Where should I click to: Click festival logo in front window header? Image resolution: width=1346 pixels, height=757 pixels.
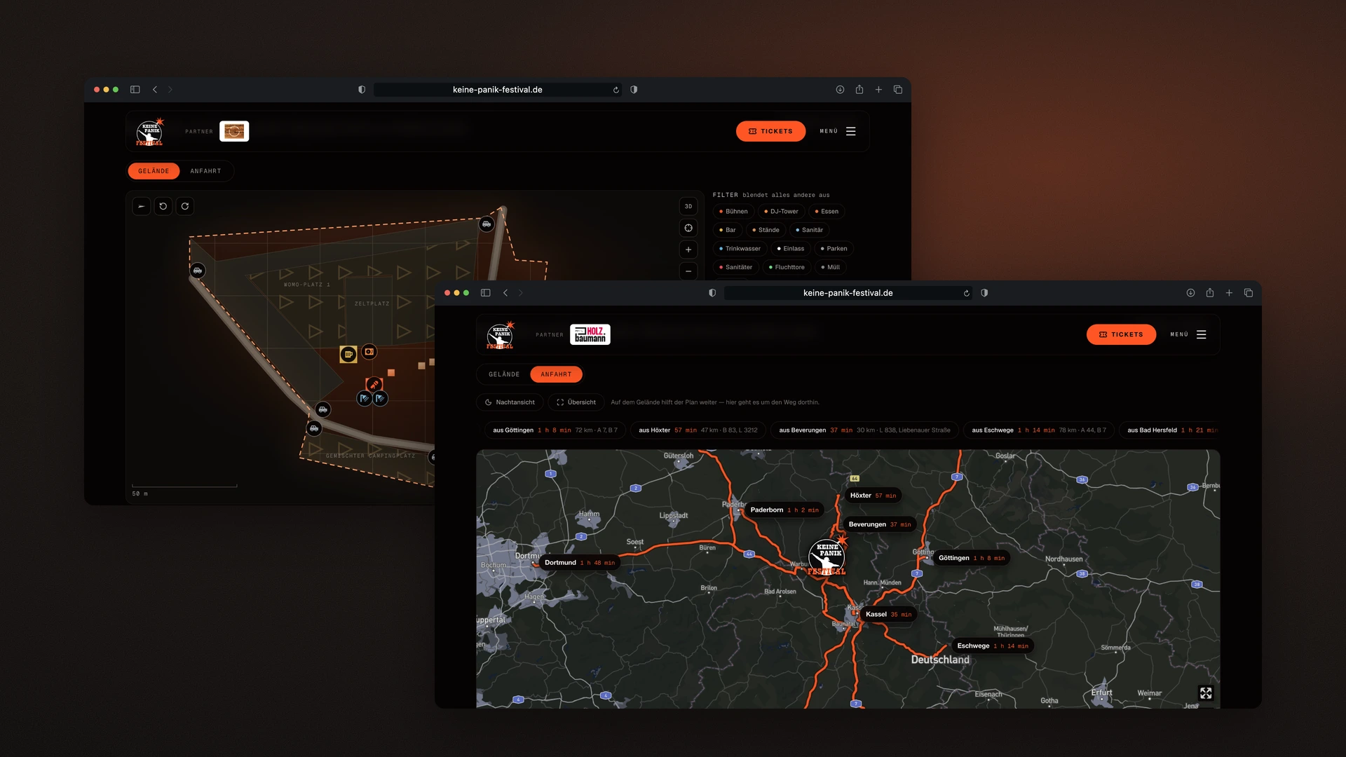click(x=500, y=335)
